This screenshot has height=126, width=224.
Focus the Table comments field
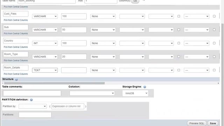point(32,93)
